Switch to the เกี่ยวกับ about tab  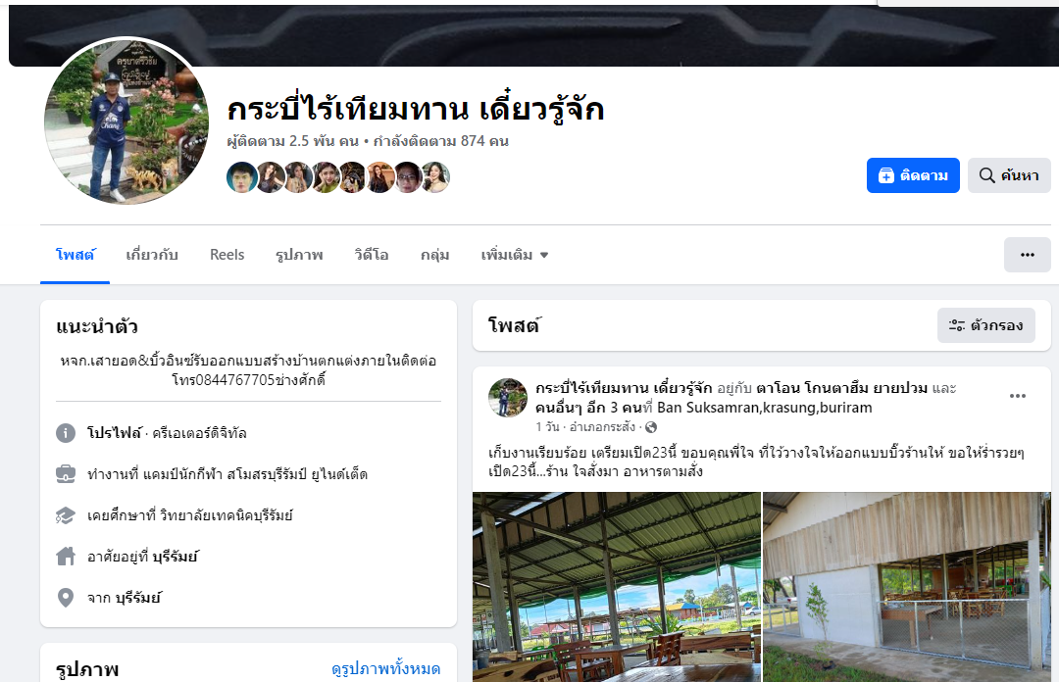(x=152, y=255)
